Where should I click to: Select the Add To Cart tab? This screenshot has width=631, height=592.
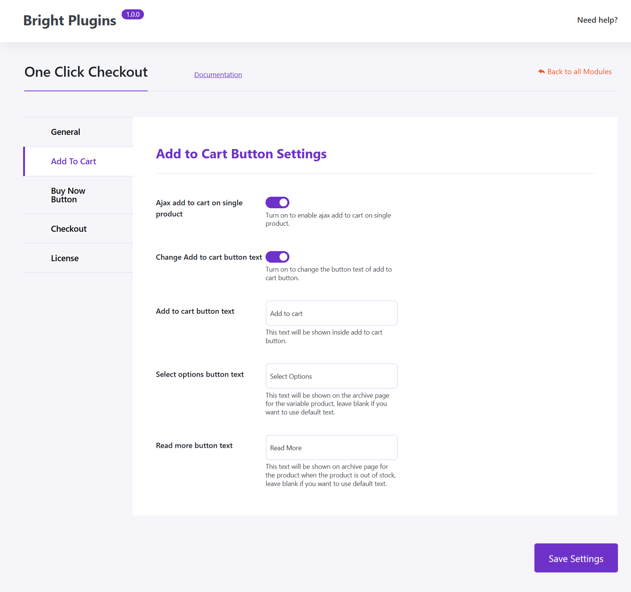[78, 161]
